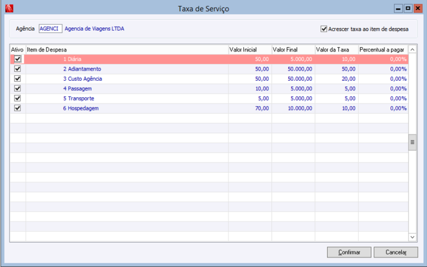Toggle Ativo checkbox for Adiantamento row

click(18, 69)
